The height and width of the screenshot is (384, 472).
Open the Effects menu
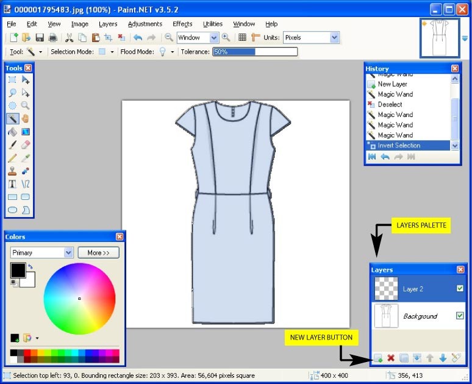(x=182, y=24)
